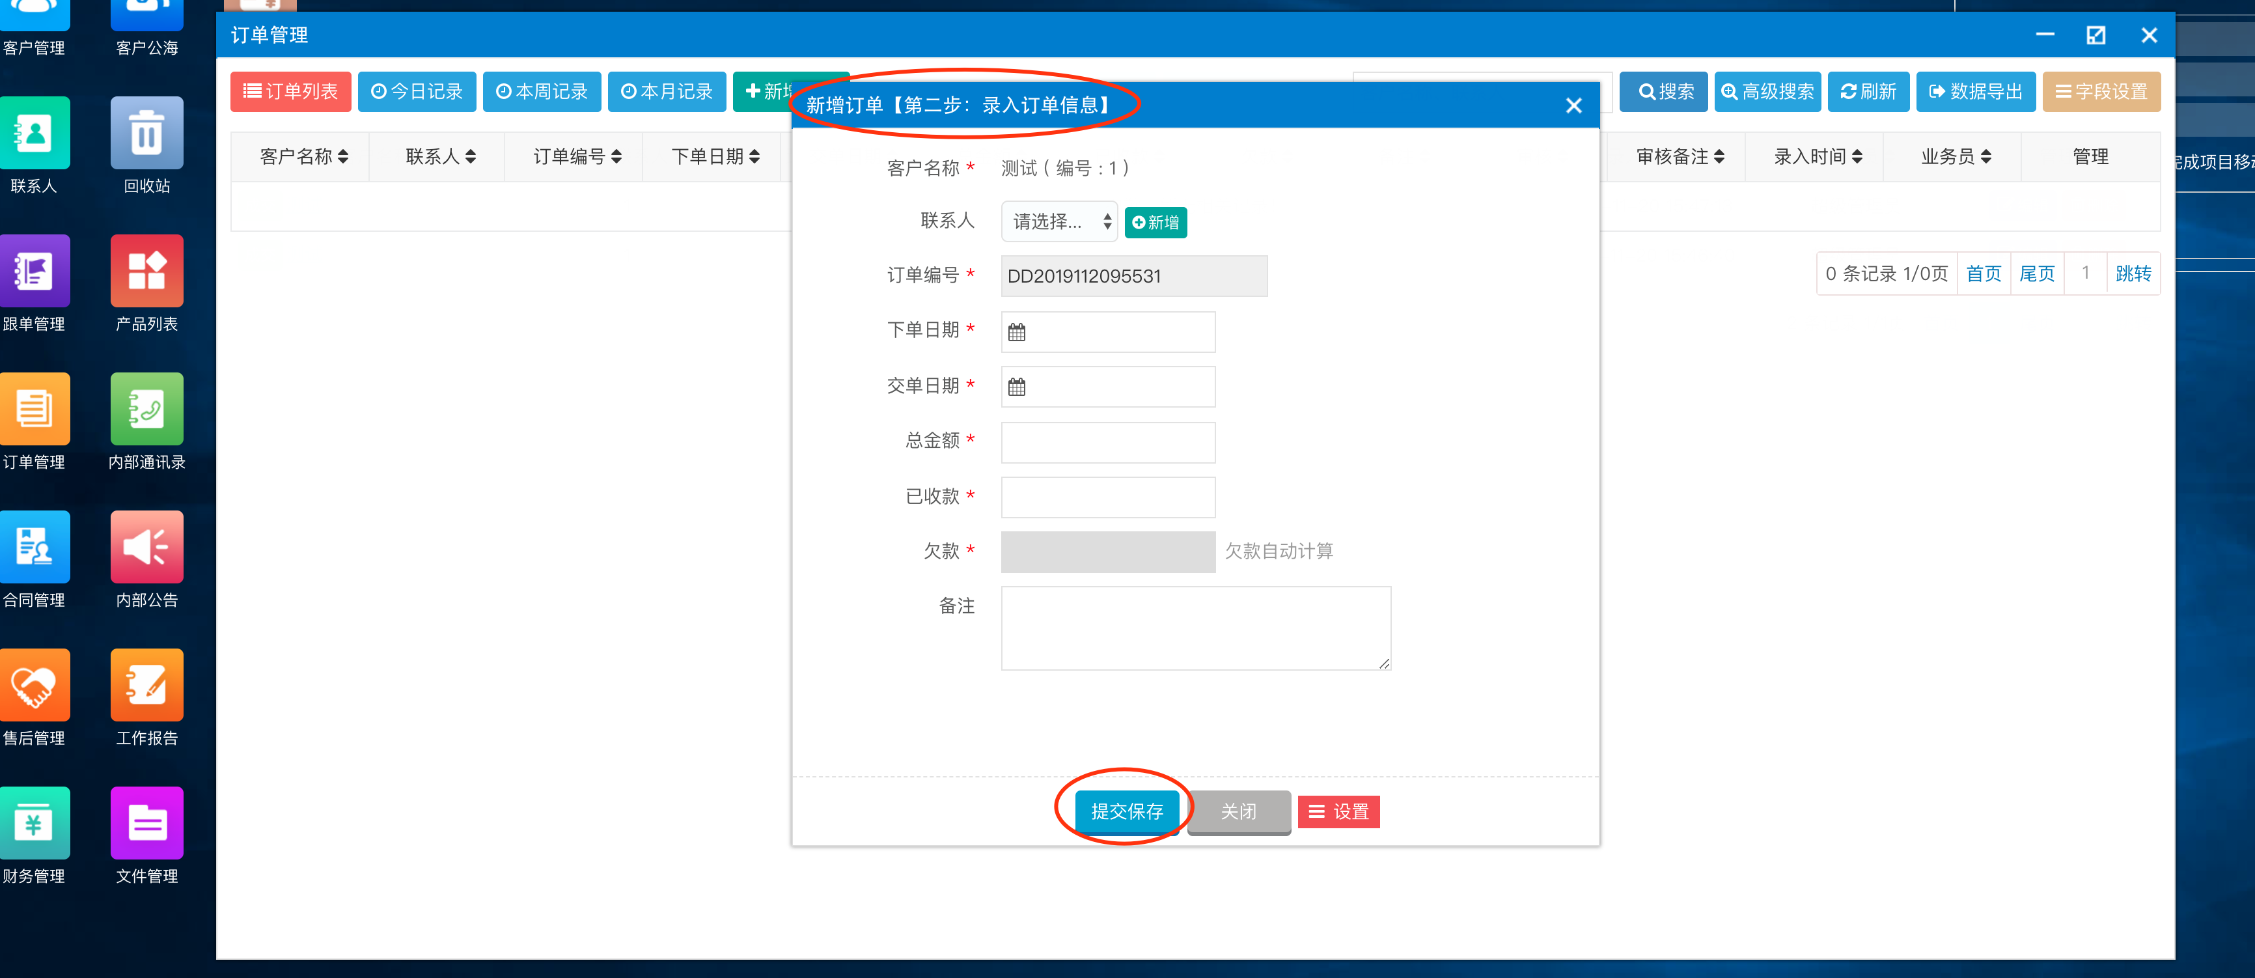Focus the page number jump field

tap(2086, 274)
